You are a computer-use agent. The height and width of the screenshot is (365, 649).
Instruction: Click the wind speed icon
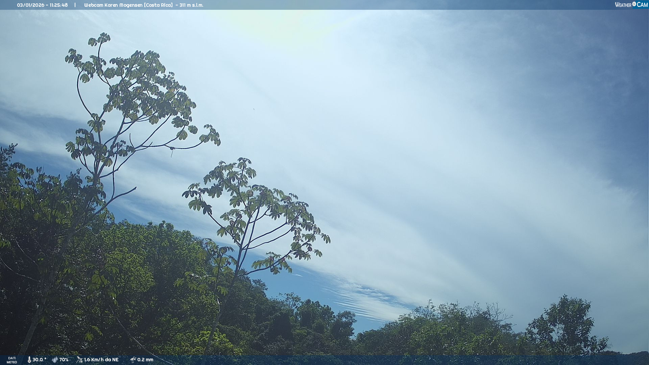79,360
